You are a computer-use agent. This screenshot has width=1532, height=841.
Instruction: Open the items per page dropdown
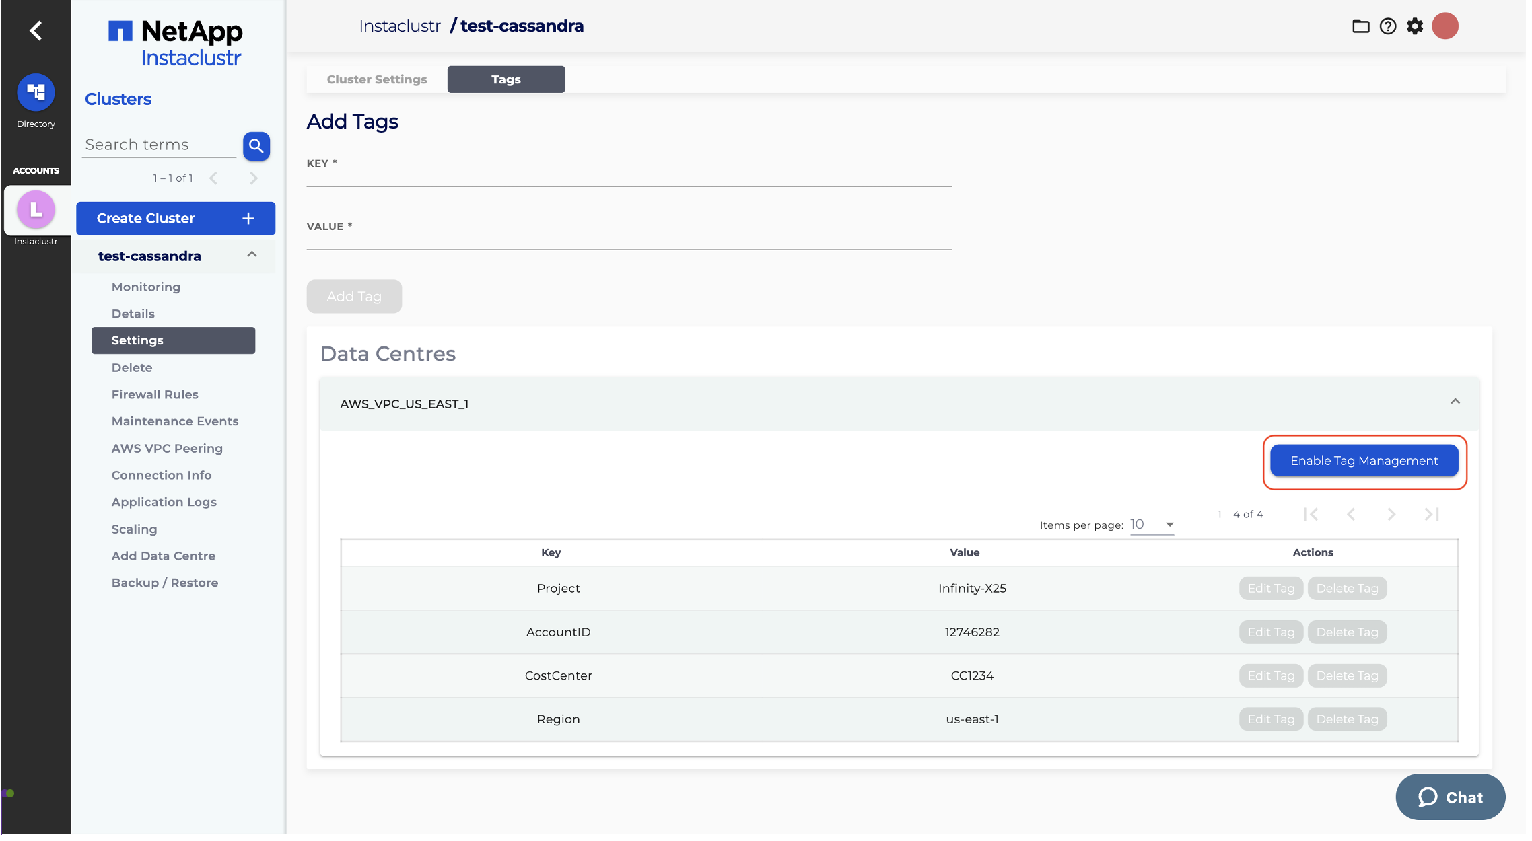coord(1152,525)
